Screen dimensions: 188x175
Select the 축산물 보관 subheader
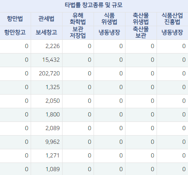click(x=141, y=32)
